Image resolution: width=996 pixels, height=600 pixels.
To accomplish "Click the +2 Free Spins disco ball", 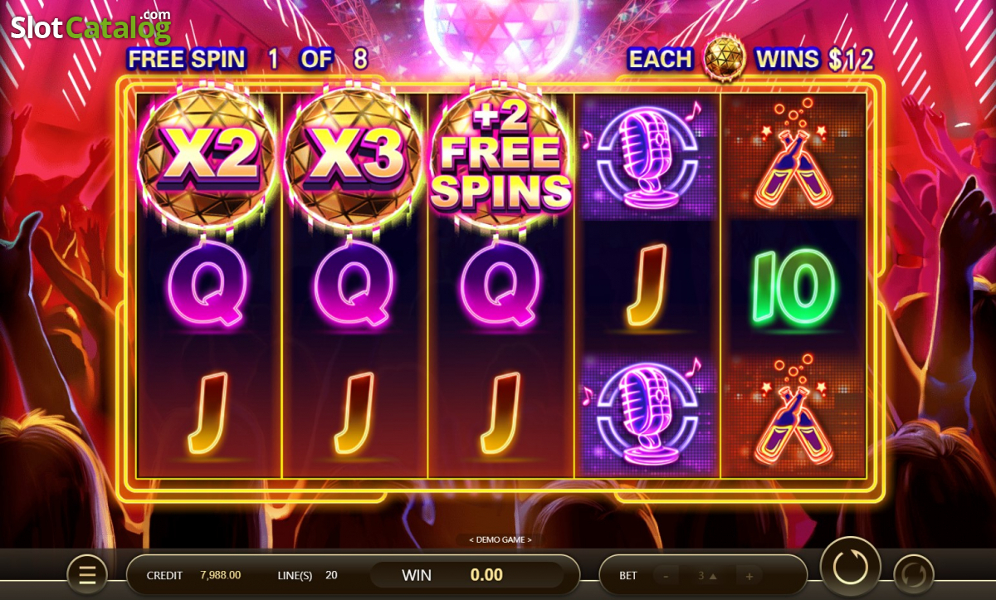I will pyautogui.click(x=501, y=158).
